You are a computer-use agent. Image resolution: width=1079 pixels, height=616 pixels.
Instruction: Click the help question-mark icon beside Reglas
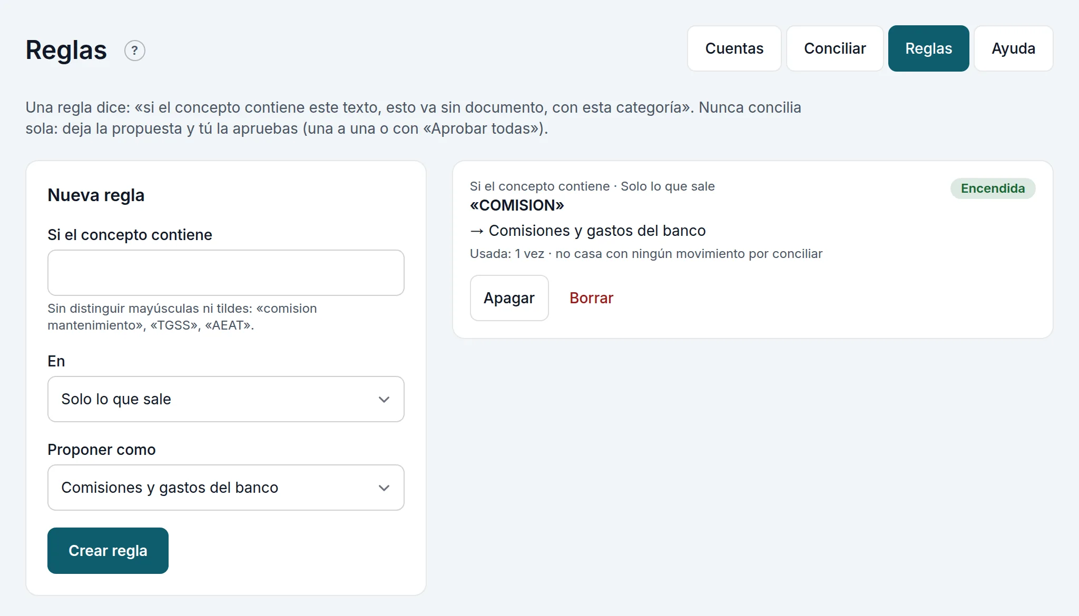[134, 51]
